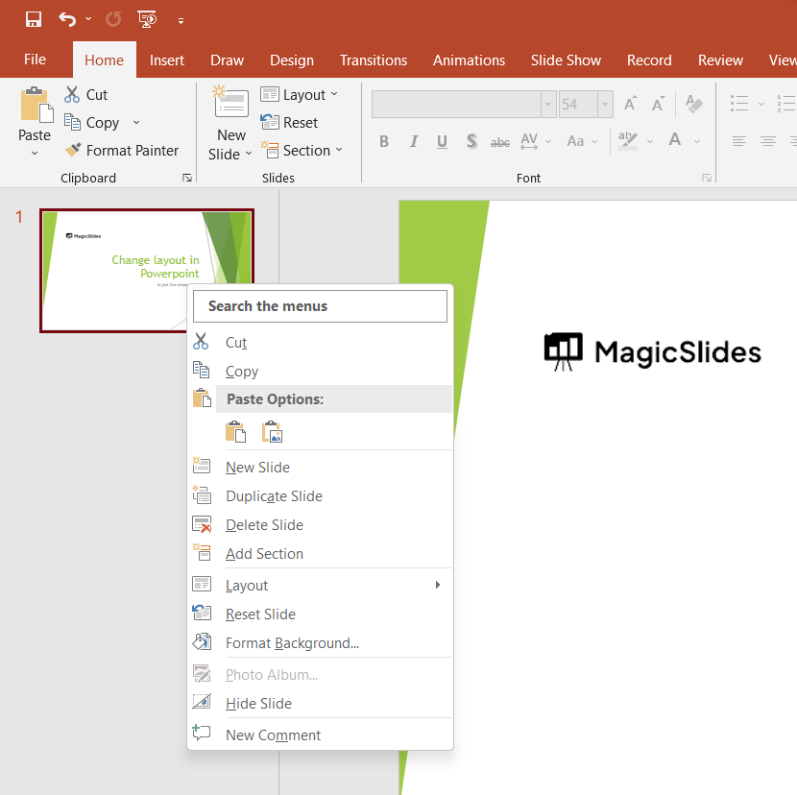The image size is (797, 795).
Task: Click the Format Painter brush icon
Action: tap(73, 151)
